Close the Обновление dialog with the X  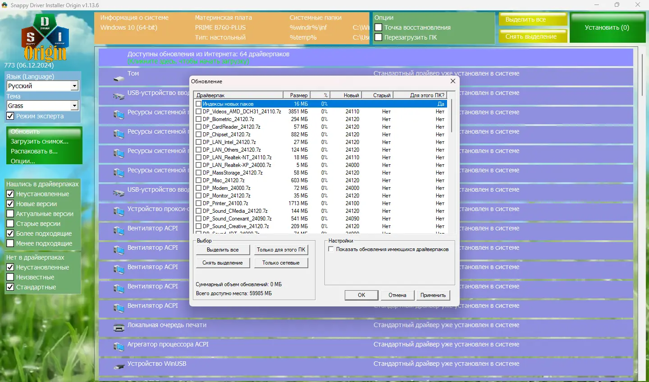pyautogui.click(x=453, y=81)
